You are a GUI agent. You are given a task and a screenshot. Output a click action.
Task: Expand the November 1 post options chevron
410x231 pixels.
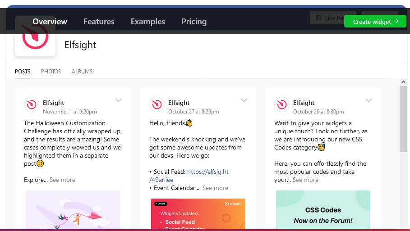tap(118, 100)
